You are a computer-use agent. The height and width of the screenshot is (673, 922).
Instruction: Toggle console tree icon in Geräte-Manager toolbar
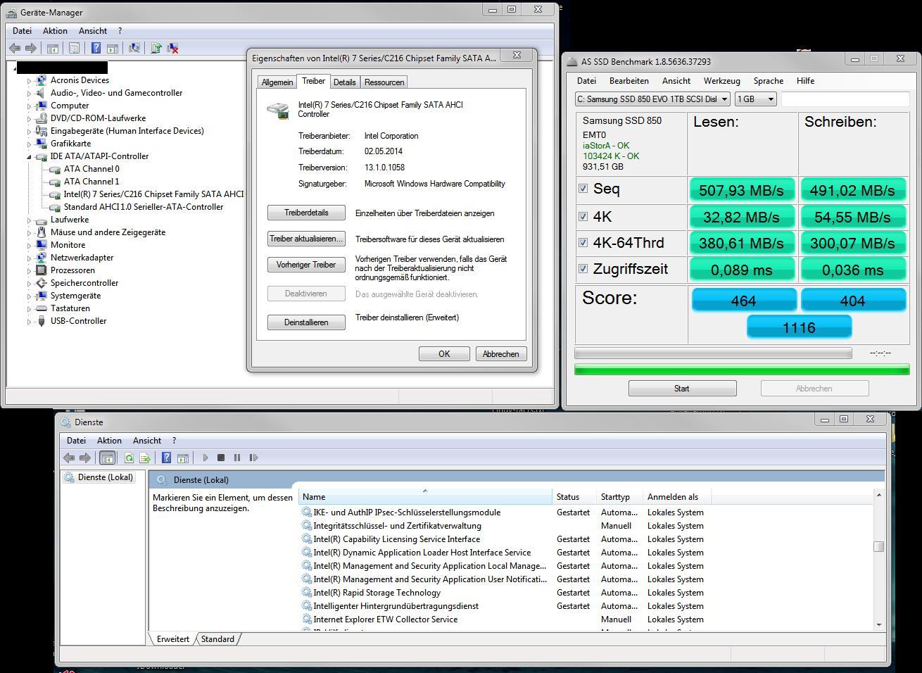[x=52, y=49]
